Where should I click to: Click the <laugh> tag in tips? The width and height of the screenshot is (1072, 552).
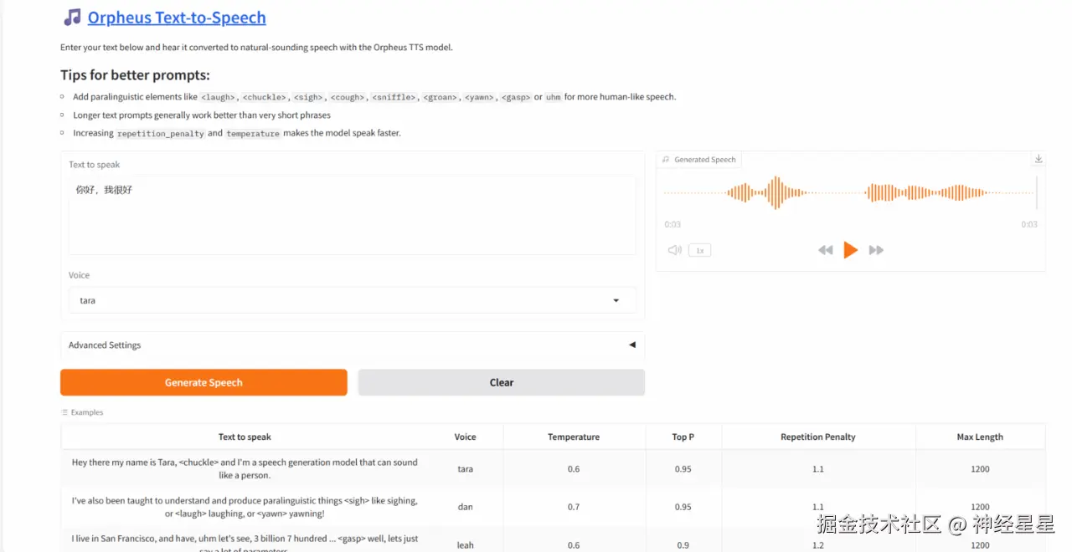219,97
